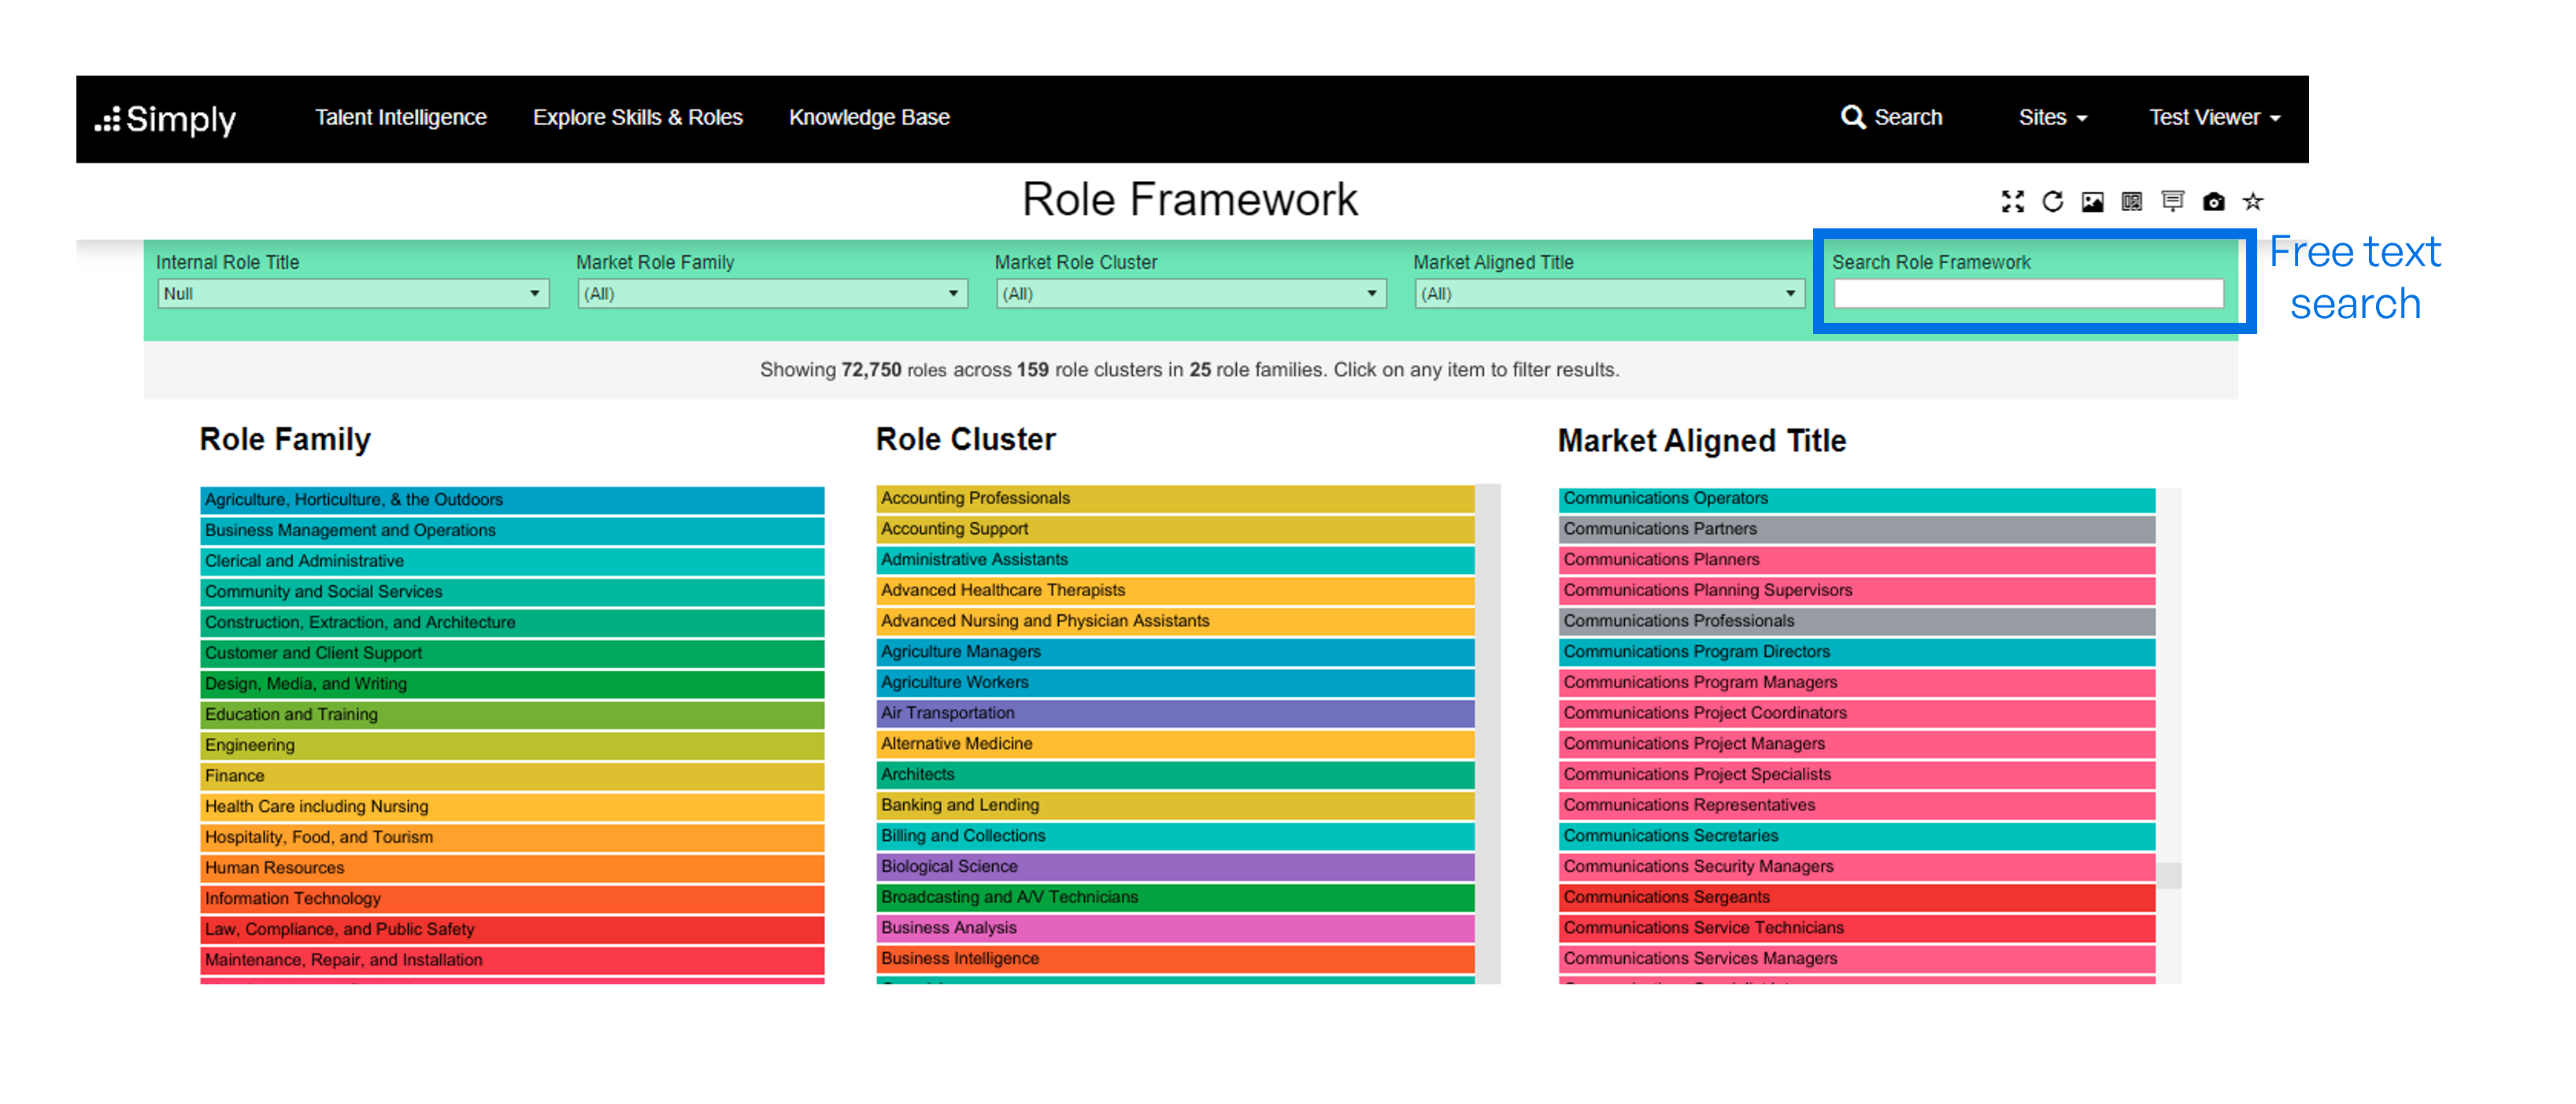Click the presentation screen icon
This screenshot has height=1104, width=2576.
(x=2172, y=202)
